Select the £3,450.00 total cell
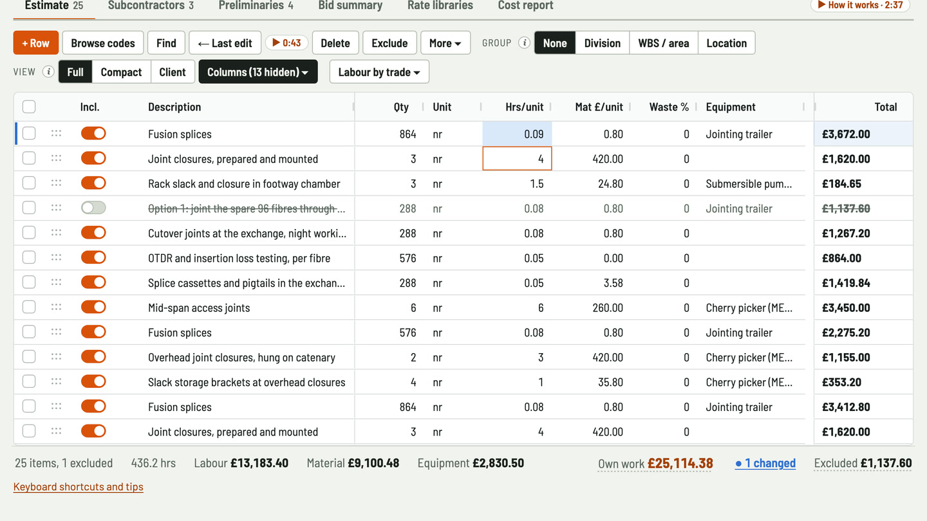Screen dimensions: 927x521 pyautogui.click(x=863, y=307)
